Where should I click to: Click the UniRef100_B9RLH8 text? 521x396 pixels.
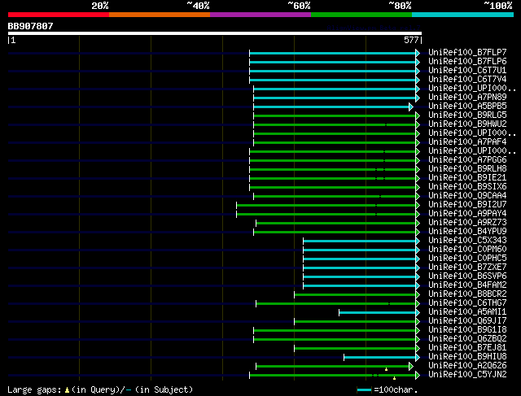pyautogui.click(x=467, y=169)
